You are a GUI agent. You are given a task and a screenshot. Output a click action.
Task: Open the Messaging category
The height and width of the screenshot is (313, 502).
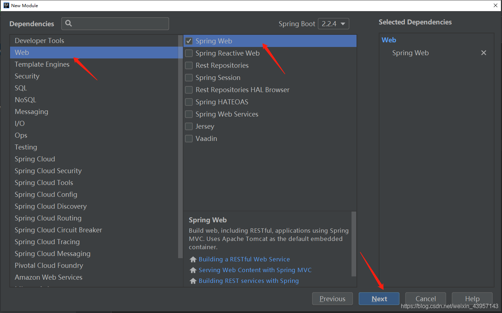pyautogui.click(x=94, y=112)
